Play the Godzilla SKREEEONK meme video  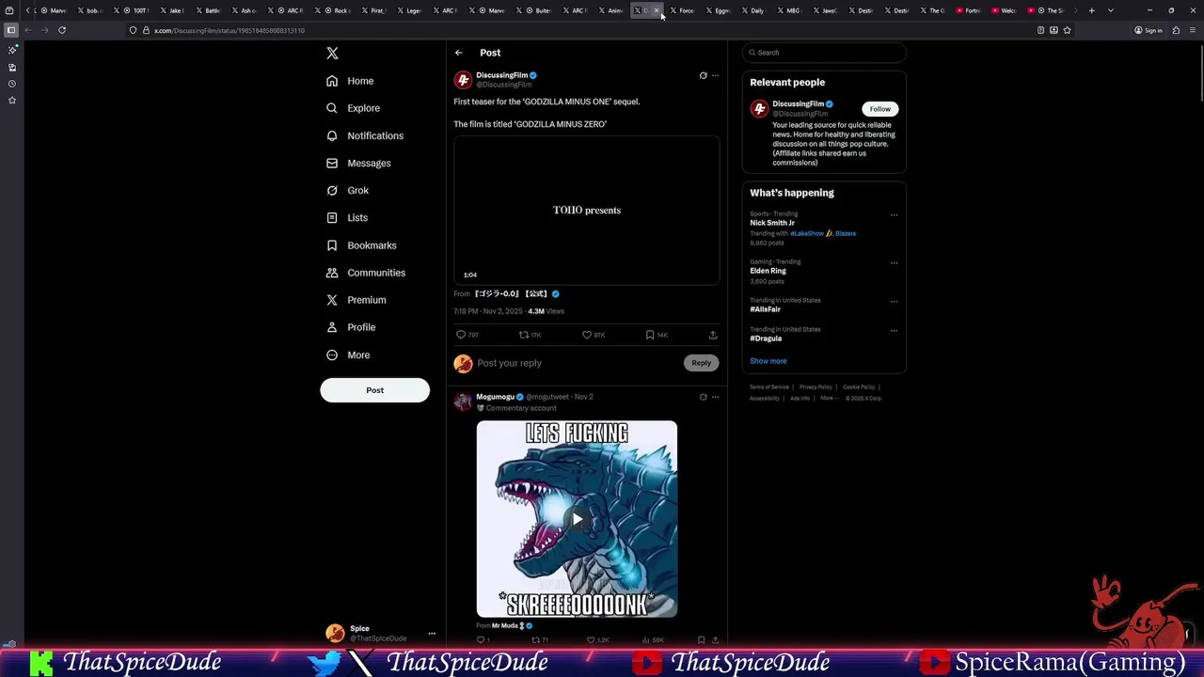pos(577,519)
